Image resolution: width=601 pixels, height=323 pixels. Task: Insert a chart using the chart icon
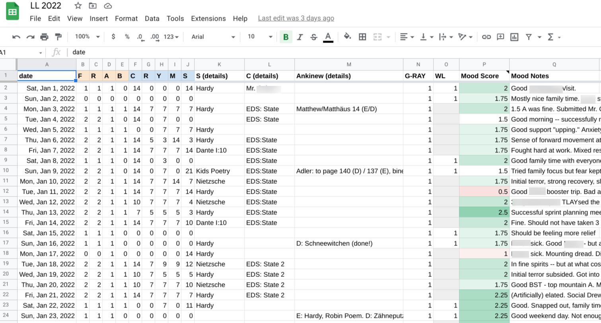coord(514,37)
